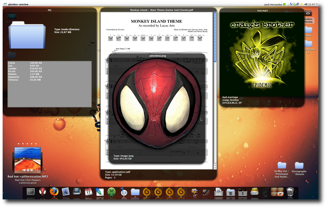Open the terminal monitor icon in the dock
327x208 pixels.
[x=31, y=192]
